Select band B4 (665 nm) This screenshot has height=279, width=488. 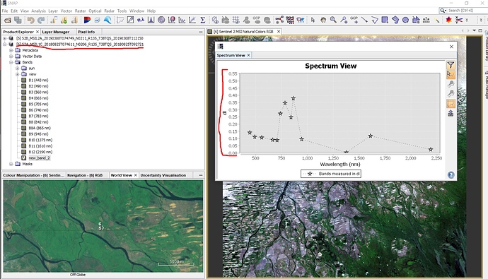pyautogui.click(x=38, y=98)
